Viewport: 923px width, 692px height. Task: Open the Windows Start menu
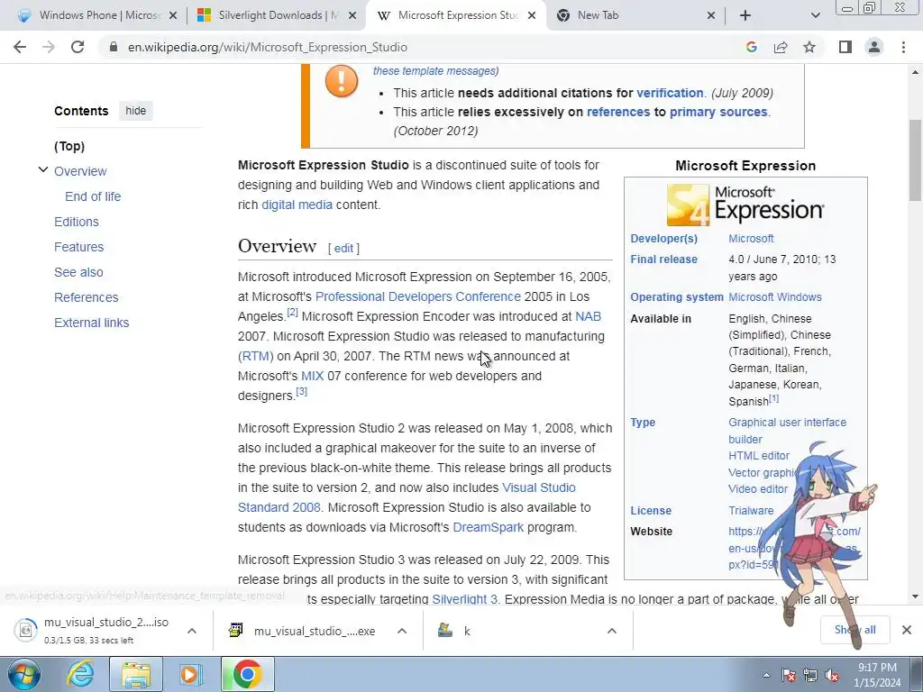[23, 674]
